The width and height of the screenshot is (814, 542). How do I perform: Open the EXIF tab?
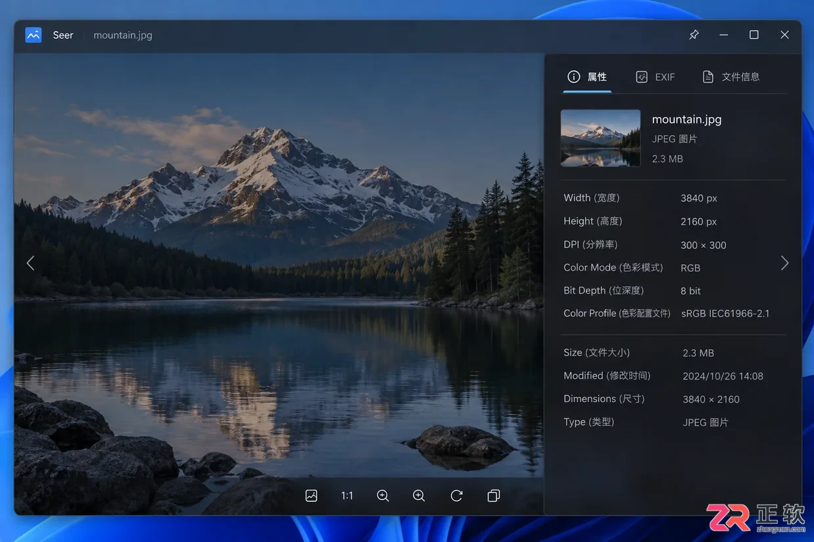point(656,77)
